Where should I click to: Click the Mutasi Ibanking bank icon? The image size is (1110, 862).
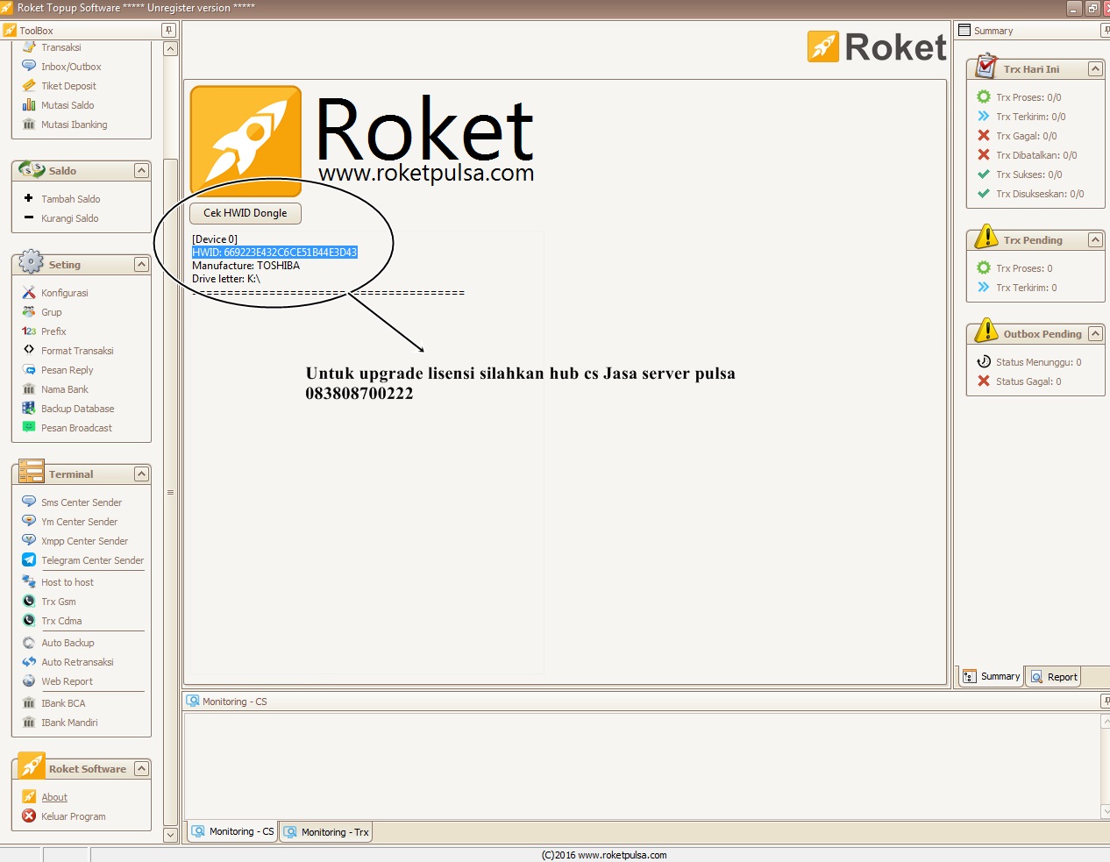[29, 124]
